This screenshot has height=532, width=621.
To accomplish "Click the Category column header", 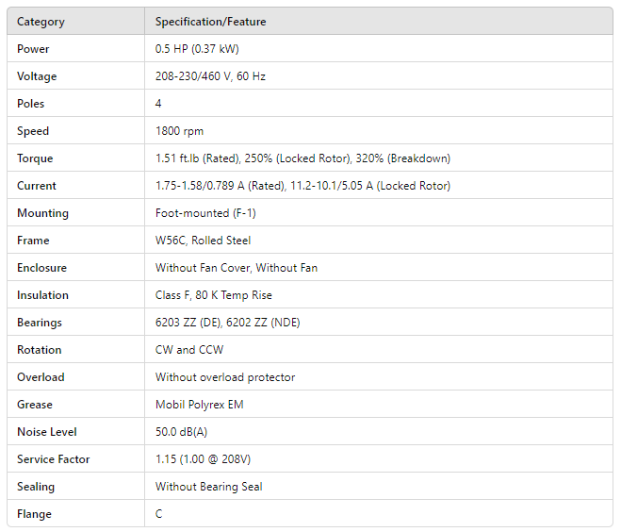I will (41, 22).
